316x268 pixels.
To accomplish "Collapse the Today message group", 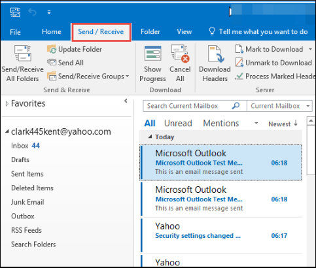I will pos(150,137).
